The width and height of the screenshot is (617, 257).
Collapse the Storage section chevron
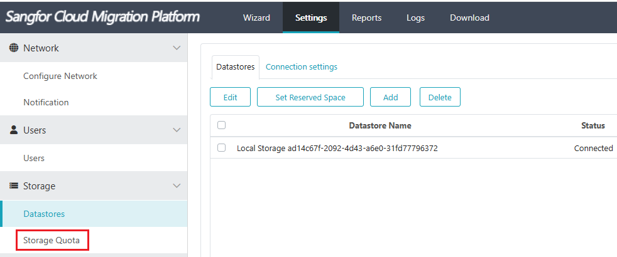click(177, 186)
